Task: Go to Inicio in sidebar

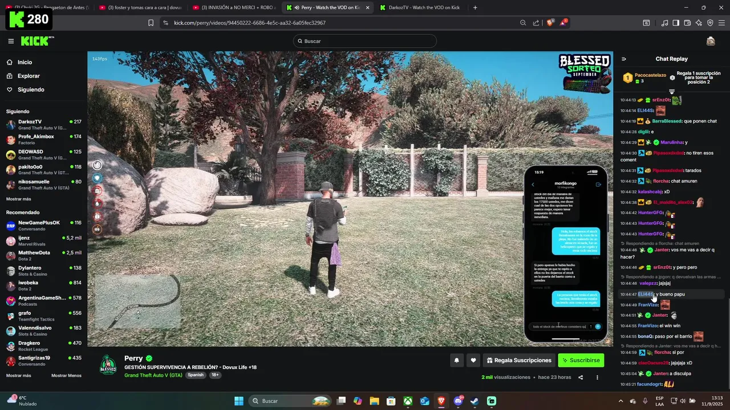Action: (x=25, y=62)
